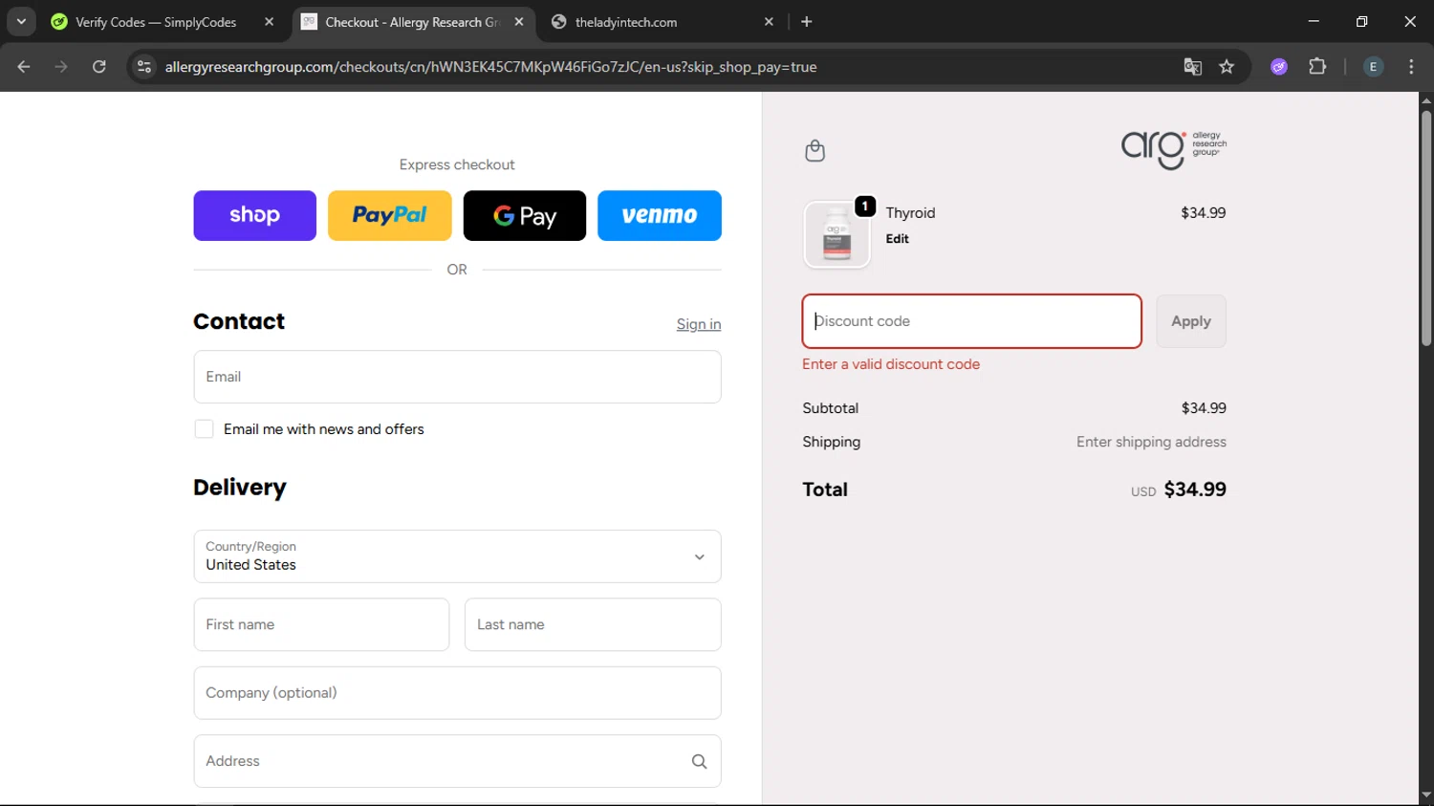
Task: Check Email me with news and offers
Action: (x=204, y=429)
